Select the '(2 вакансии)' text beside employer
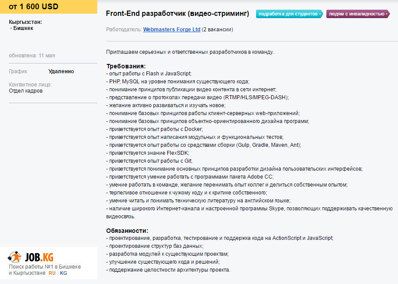 218,30
